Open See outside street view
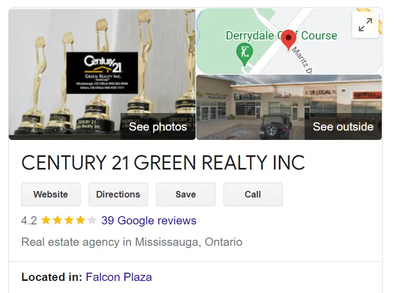401x293 pixels. coord(343,127)
